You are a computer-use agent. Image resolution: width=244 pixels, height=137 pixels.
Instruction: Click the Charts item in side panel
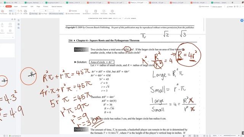(x=10, y=25)
